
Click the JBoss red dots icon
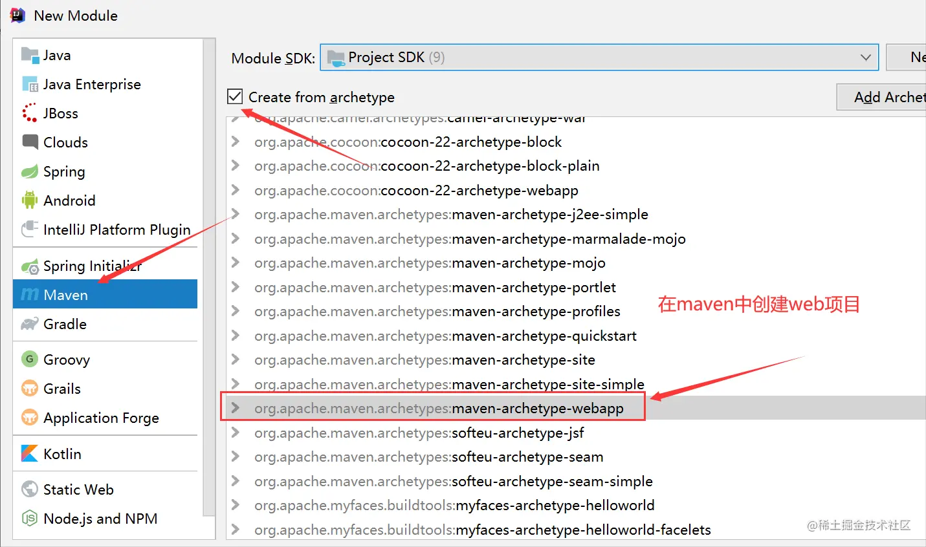[30, 113]
